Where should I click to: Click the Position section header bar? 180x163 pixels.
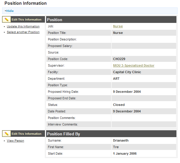(x=111, y=20)
